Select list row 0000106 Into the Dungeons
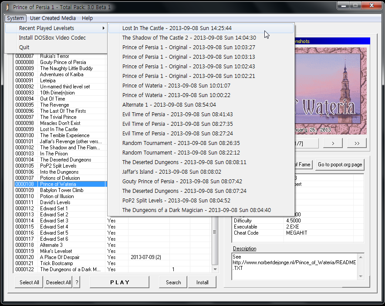Screen dimensions: 385x306 60,172
